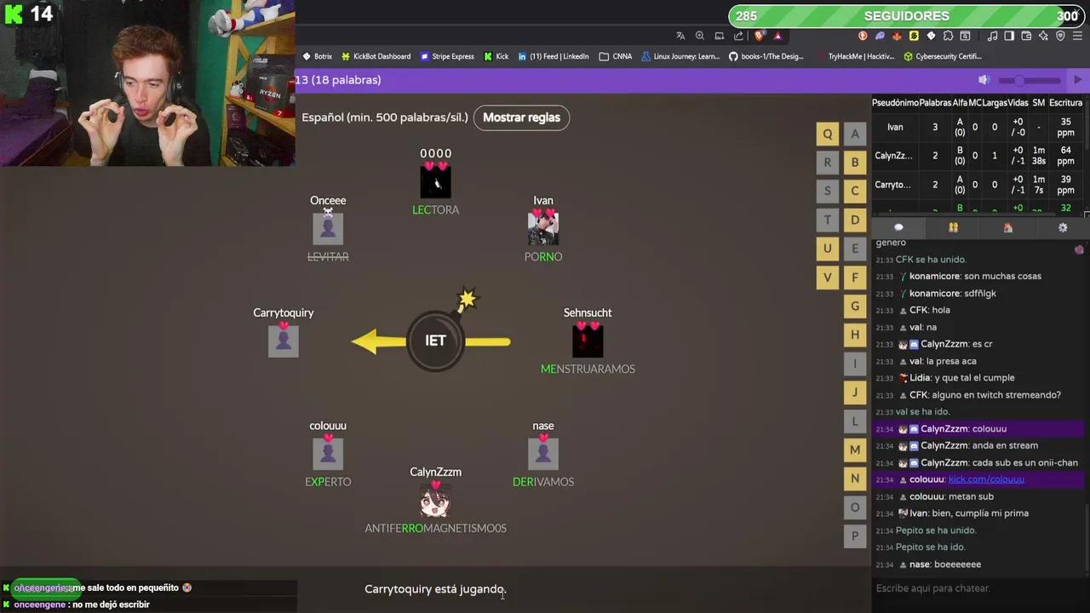Click the N letter tile
This screenshot has height=613, width=1090.
click(855, 478)
